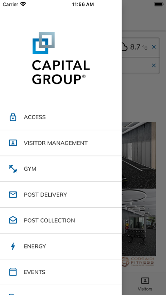
Task: Tap the Corsaidi Fitness logo
Action: (138, 262)
